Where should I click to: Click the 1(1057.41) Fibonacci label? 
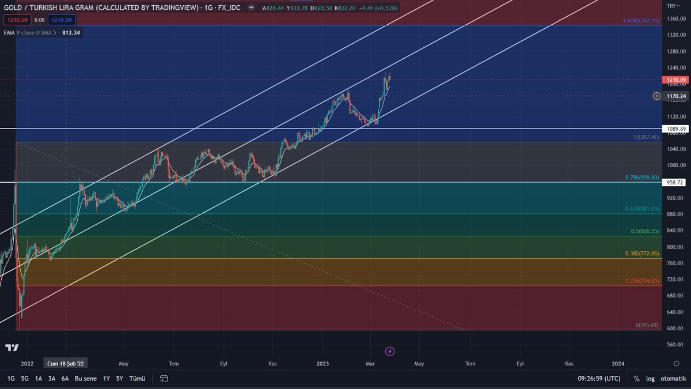645,138
